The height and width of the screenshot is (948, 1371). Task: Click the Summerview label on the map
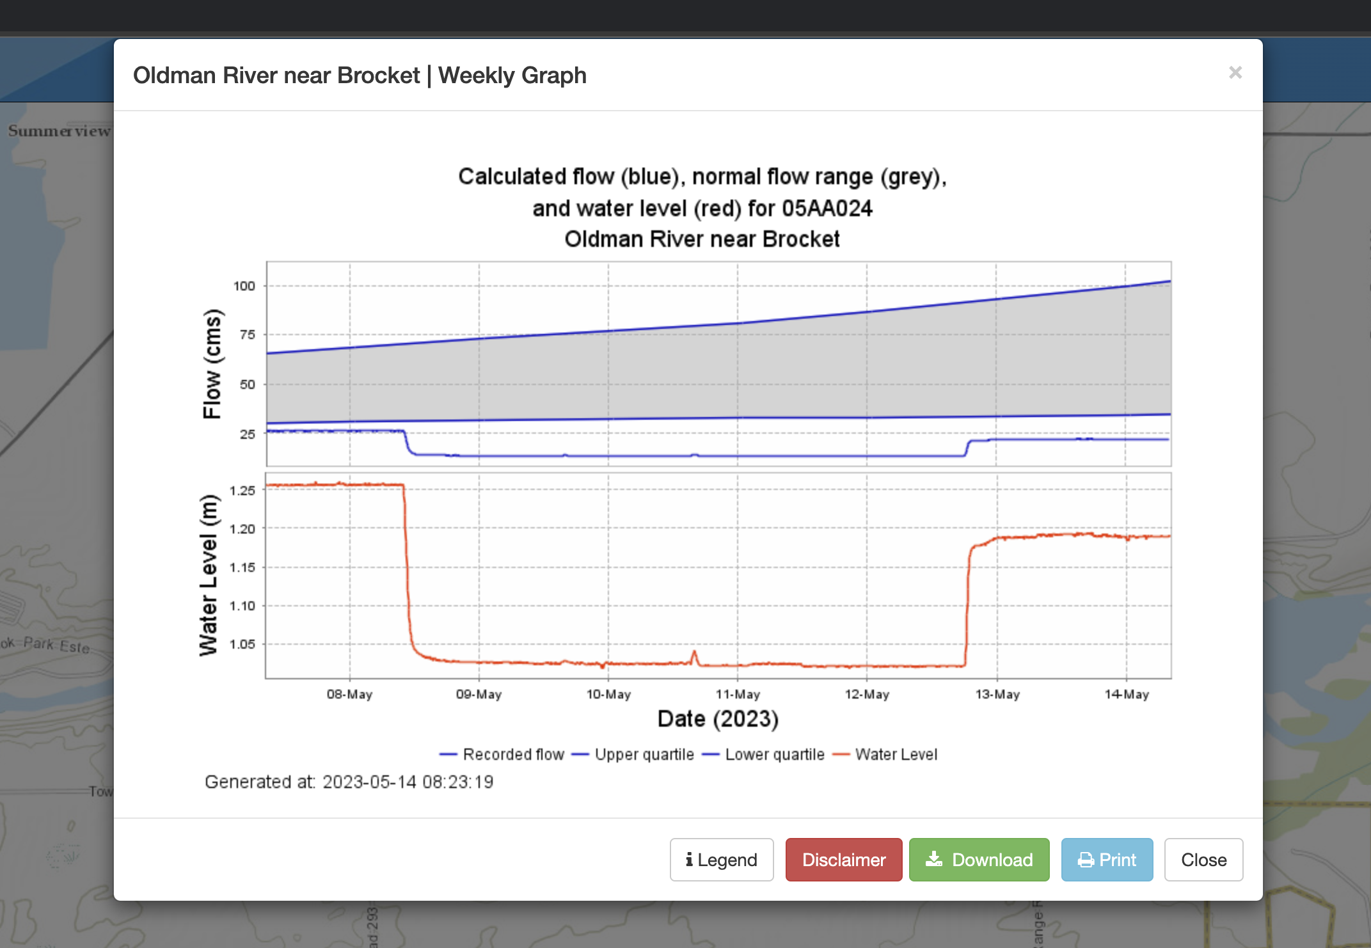59,131
